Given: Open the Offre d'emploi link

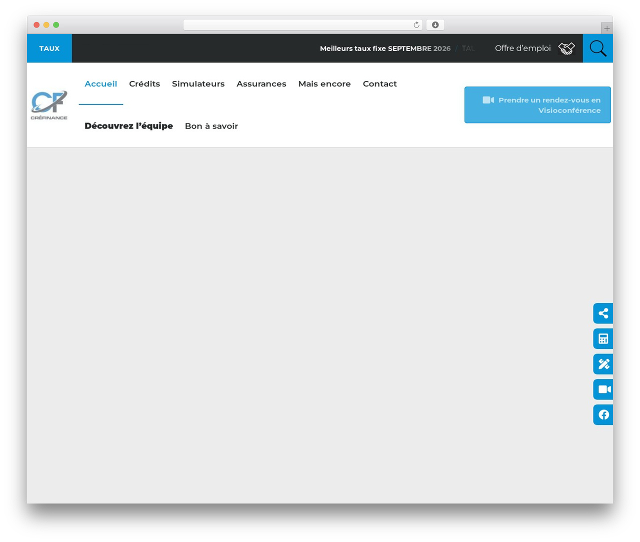Looking at the screenshot, I should (523, 48).
